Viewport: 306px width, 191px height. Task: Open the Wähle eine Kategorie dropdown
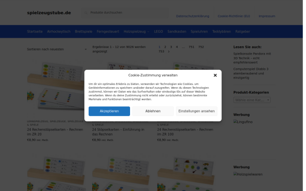(252, 100)
